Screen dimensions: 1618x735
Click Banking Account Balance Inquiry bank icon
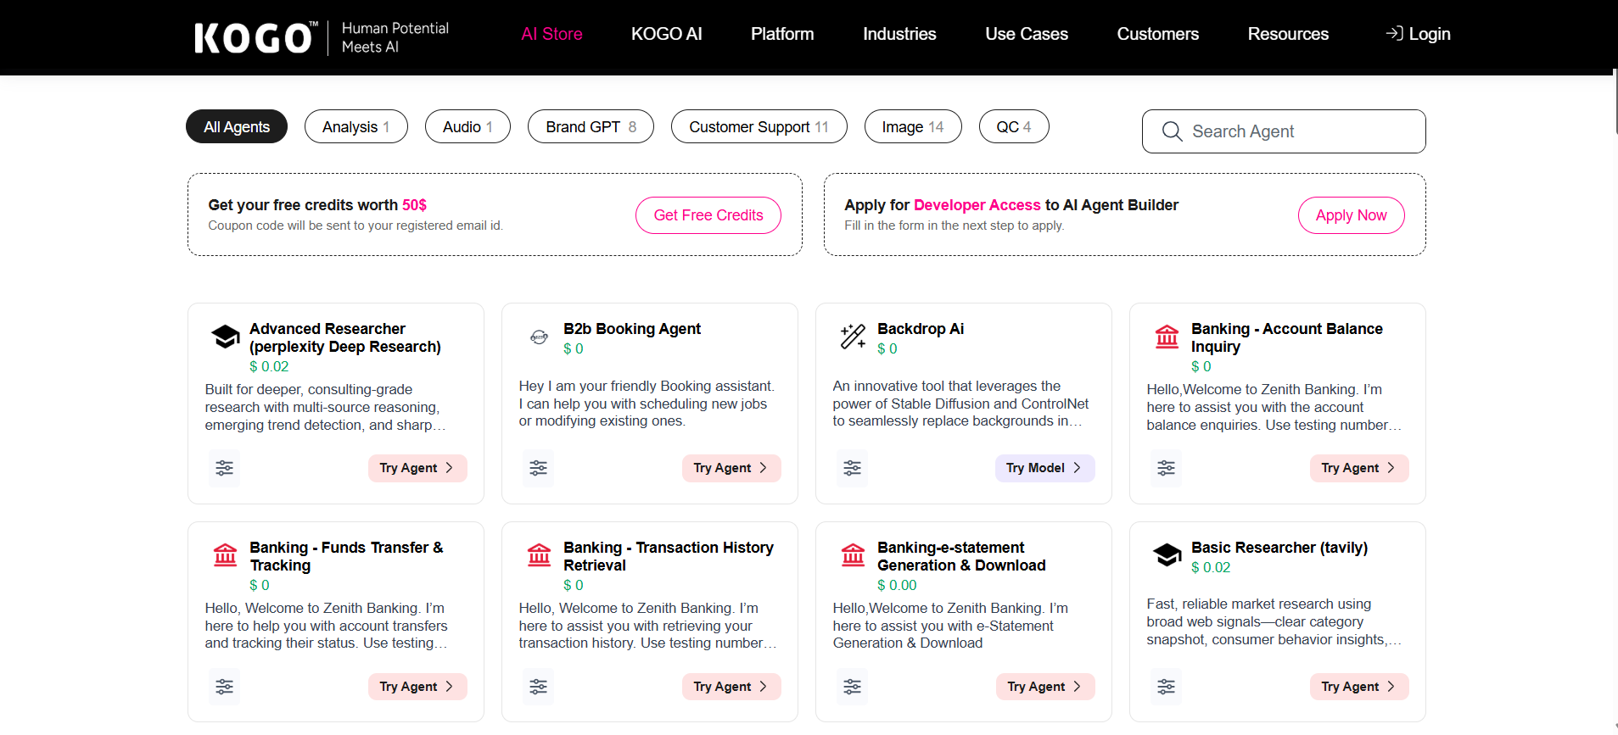tap(1167, 337)
